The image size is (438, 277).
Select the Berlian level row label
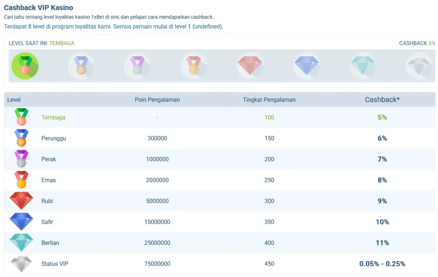(x=50, y=243)
